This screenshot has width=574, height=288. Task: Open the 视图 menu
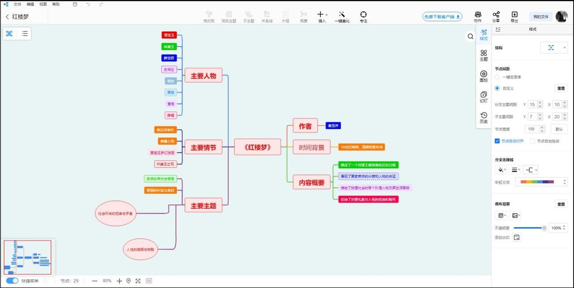(x=43, y=4)
